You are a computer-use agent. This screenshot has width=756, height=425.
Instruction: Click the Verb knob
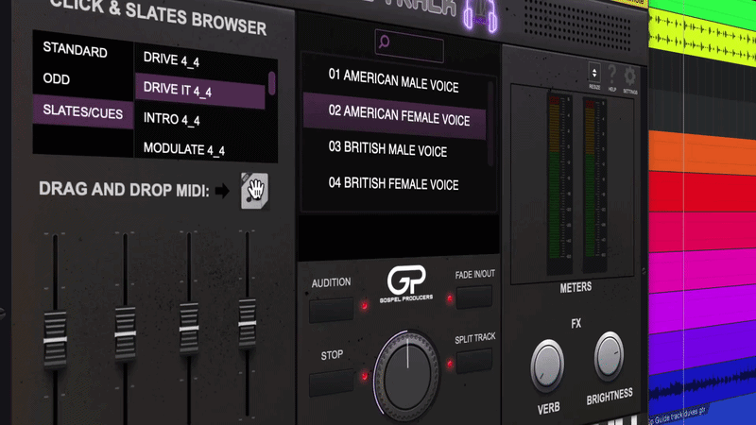(x=547, y=365)
